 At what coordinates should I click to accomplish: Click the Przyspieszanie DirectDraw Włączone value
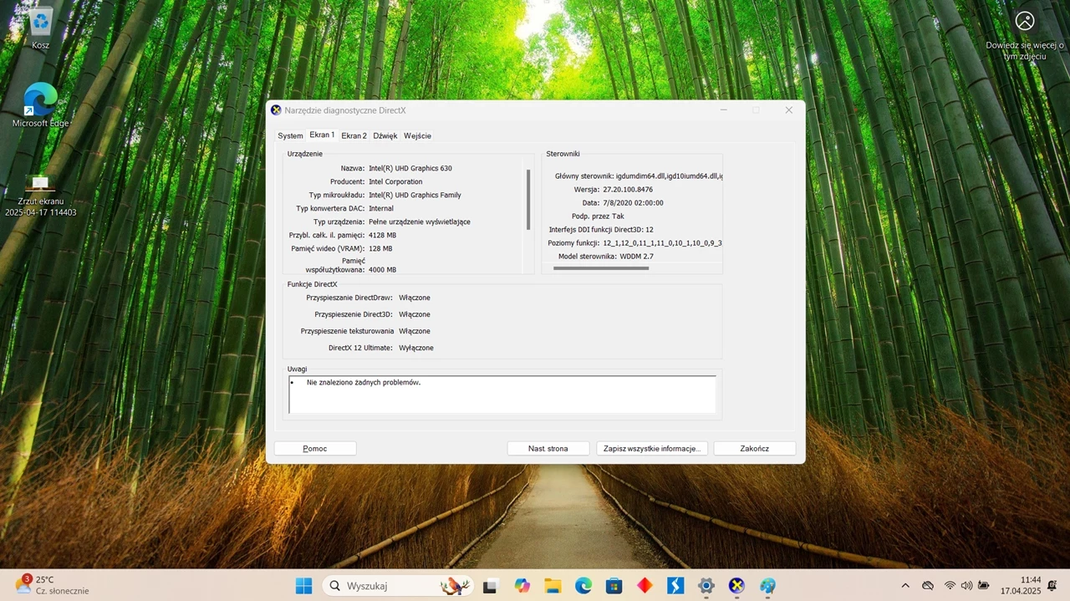[415, 298]
